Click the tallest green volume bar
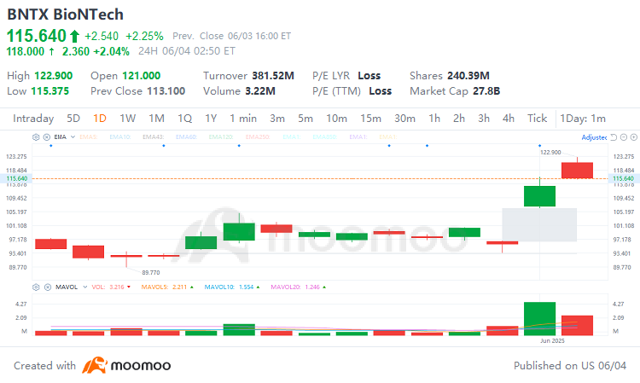Viewport: 640px width, 383px height. (x=539, y=318)
